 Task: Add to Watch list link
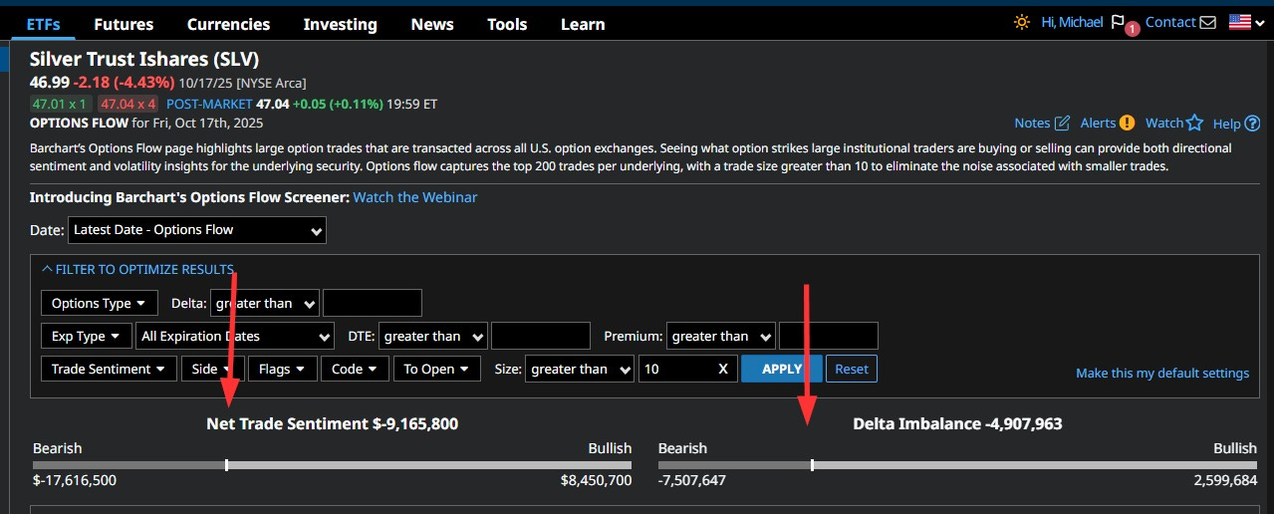[1164, 123]
